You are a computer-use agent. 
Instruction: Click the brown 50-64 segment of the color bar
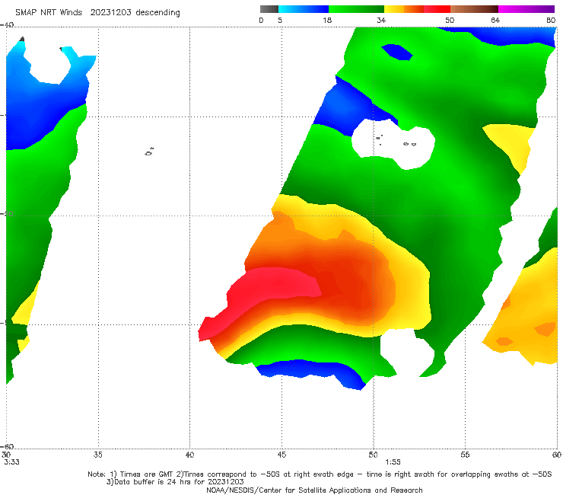(474, 9)
